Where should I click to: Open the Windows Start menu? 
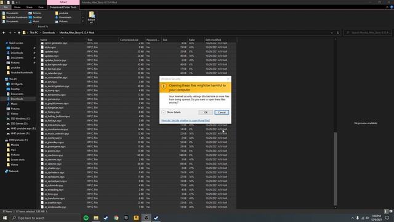pos(5,218)
